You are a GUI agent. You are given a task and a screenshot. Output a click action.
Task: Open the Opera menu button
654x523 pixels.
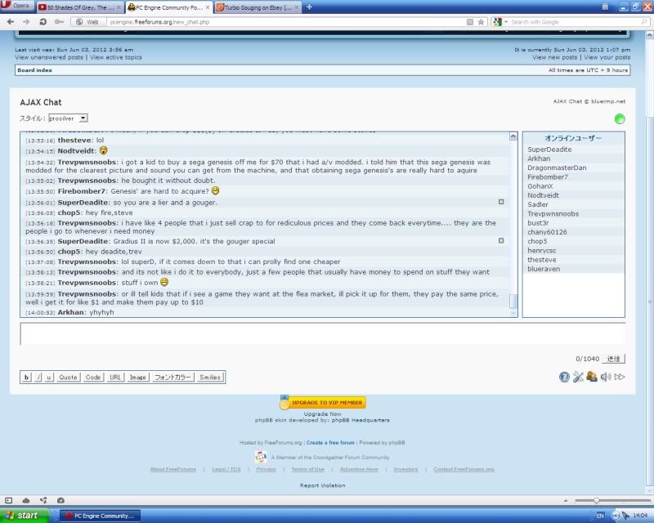click(16, 7)
